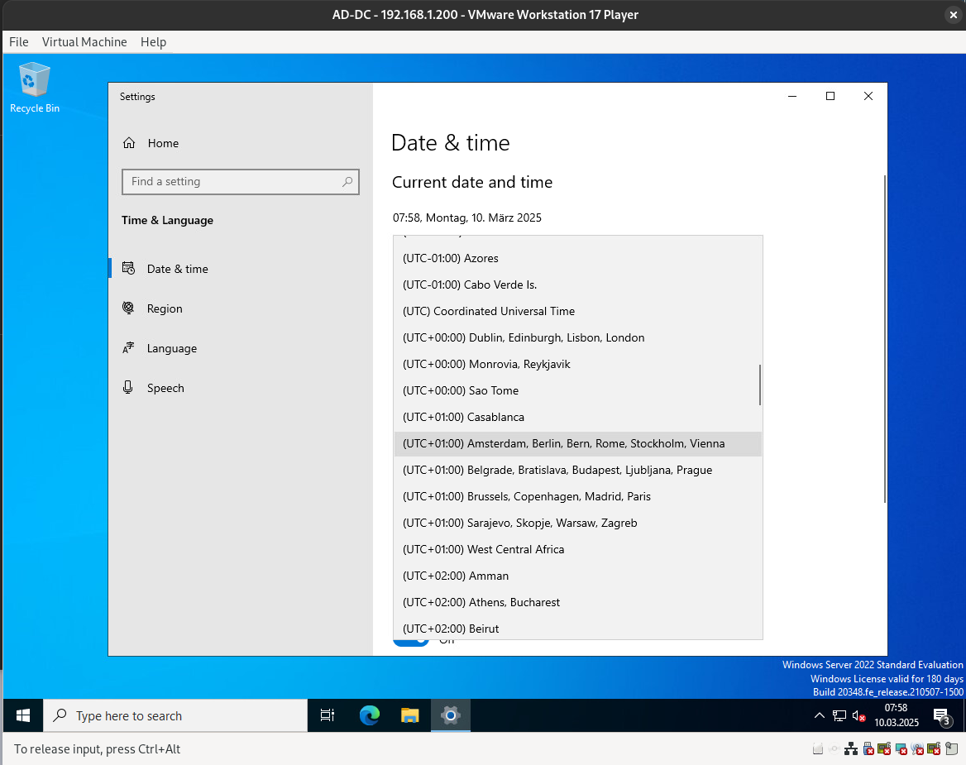
Task: Pick Dublin, Edinburgh, Lisbon, London time zone
Action: coord(523,337)
